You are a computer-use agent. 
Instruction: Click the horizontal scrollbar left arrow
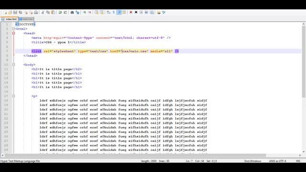coord(2,155)
